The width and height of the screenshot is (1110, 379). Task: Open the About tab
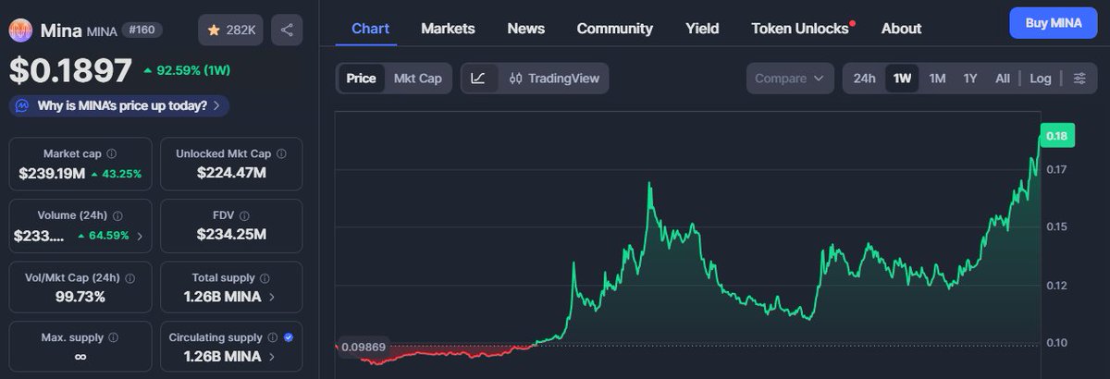tap(901, 29)
